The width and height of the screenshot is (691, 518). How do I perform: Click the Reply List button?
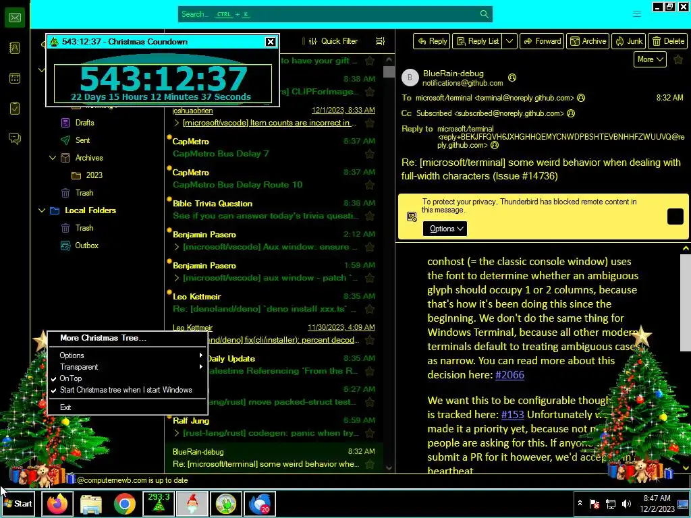click(x=478, y=41)
